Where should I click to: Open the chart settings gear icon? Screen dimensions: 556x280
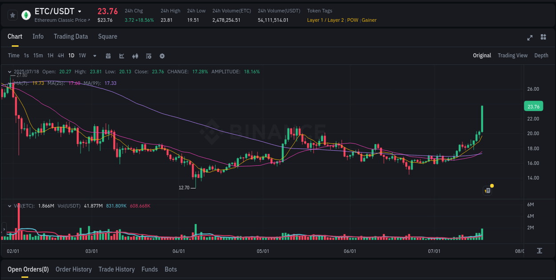click(162, 56)
